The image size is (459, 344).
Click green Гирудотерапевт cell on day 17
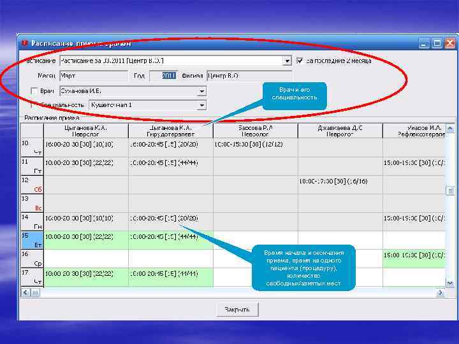171,277
